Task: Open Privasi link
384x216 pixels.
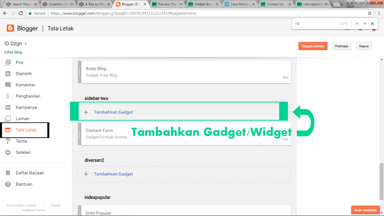Action: 56,205
